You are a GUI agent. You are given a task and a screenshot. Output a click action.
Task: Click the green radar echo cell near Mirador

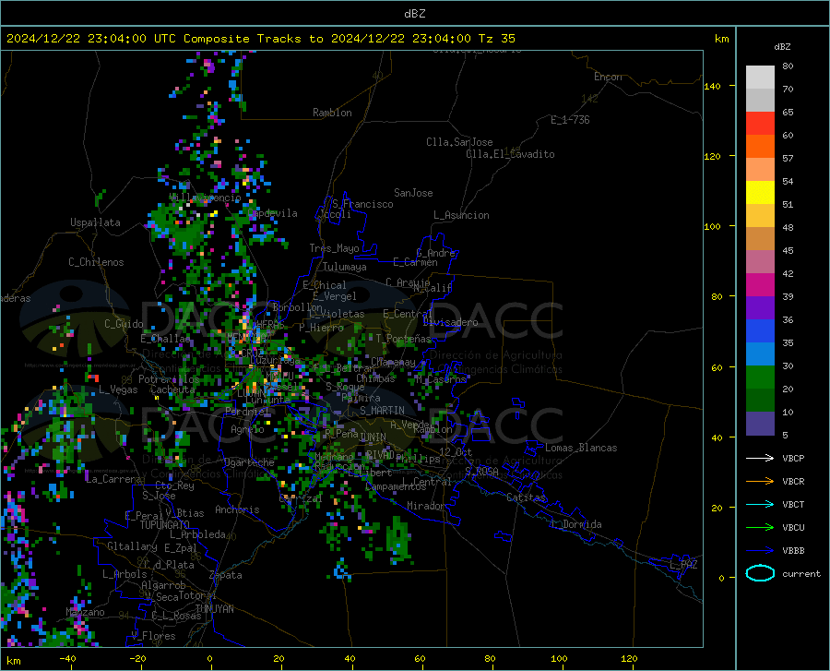tap(398, 537)
